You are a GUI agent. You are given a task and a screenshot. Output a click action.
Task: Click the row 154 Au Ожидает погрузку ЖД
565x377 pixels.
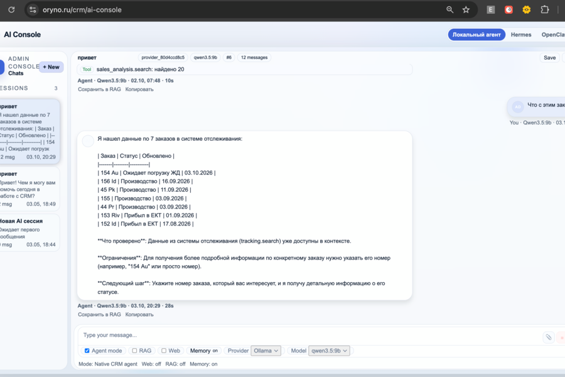tap(156, 173)
